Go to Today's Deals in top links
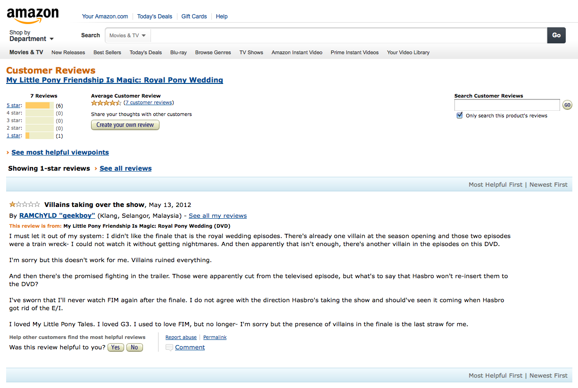The height and width of the screenshot is (388, 578). (x=155, y=17)
